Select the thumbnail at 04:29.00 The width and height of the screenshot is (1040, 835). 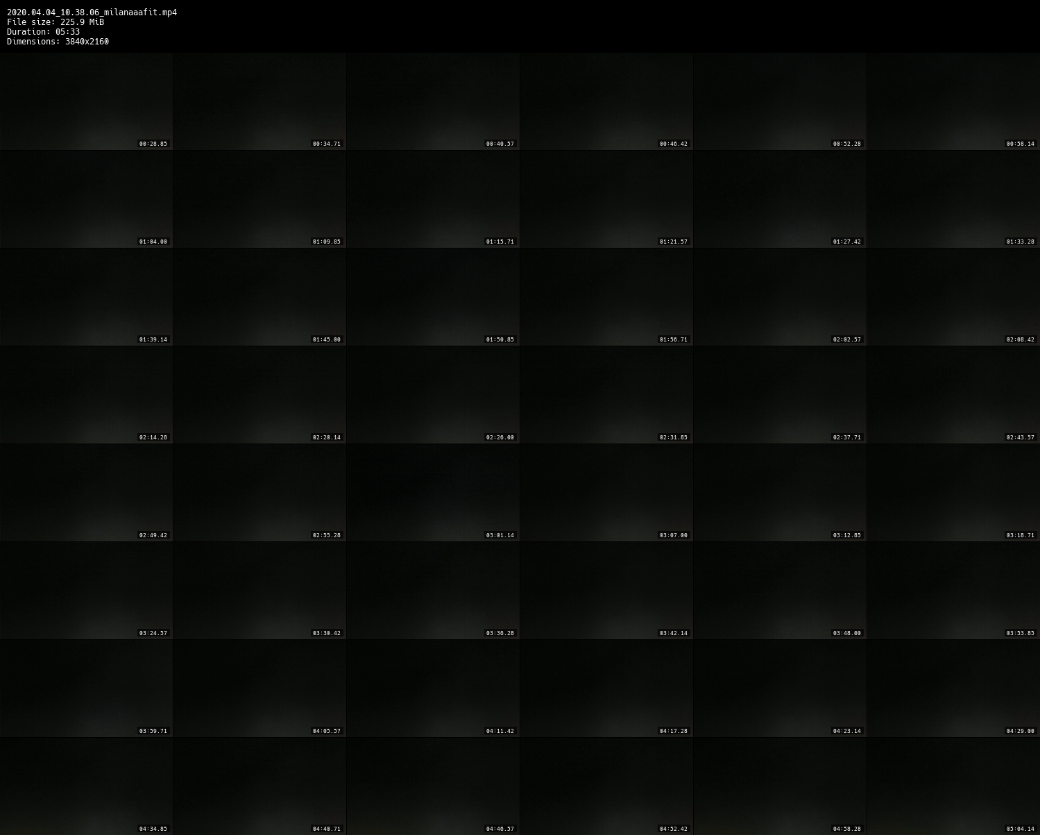[953, 689]
